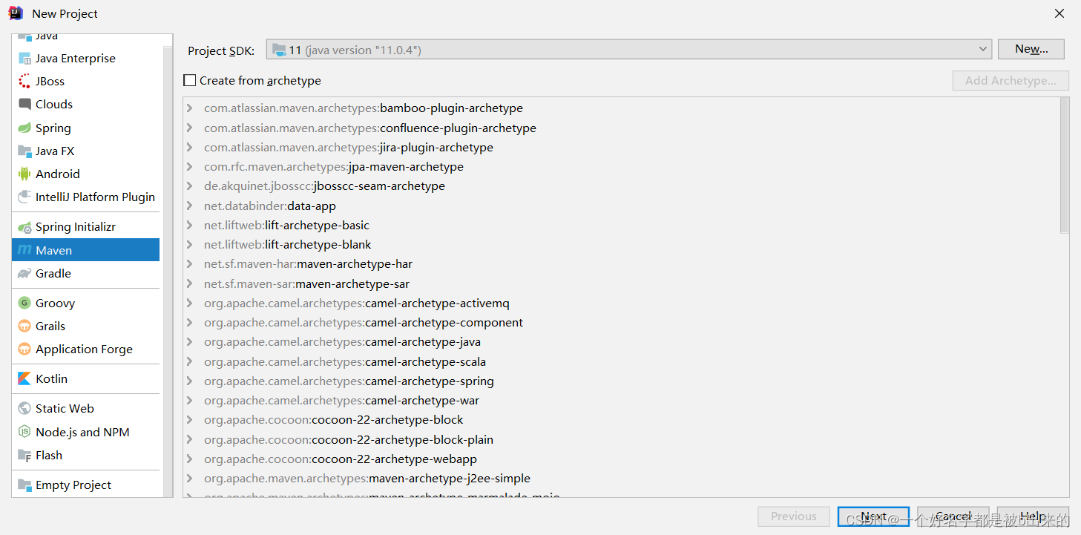Click the Kotlin logo icon

24,379
